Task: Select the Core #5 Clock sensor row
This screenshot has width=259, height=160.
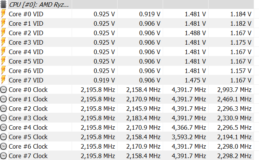Action: pyautogui.click(x=28, y=137)
